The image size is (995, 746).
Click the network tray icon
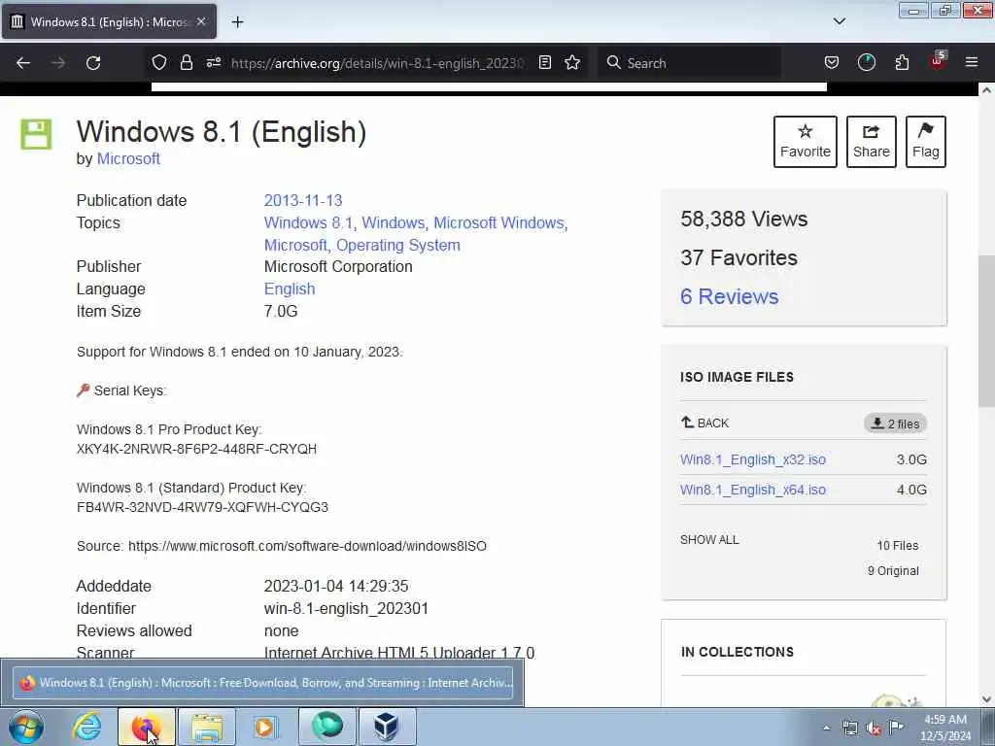[x=849, y=728]
